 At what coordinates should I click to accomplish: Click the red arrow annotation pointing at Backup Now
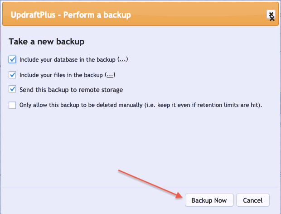point(150,184)
